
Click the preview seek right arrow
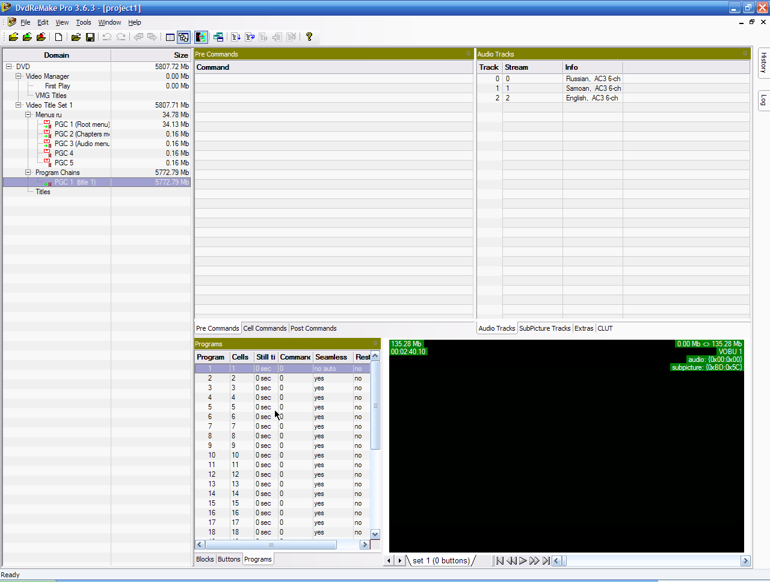745,561
